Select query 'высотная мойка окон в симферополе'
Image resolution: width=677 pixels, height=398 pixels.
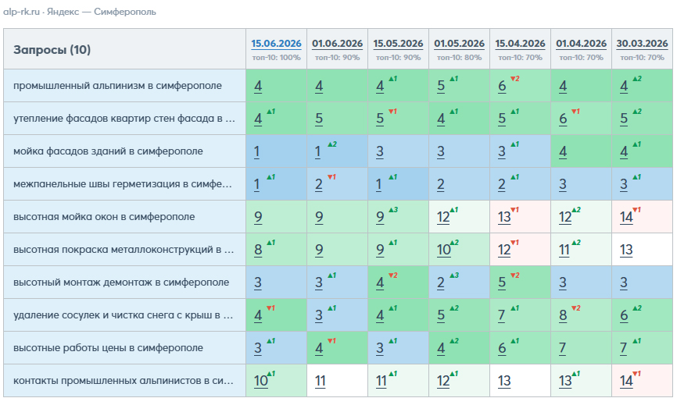pos(104,216)
